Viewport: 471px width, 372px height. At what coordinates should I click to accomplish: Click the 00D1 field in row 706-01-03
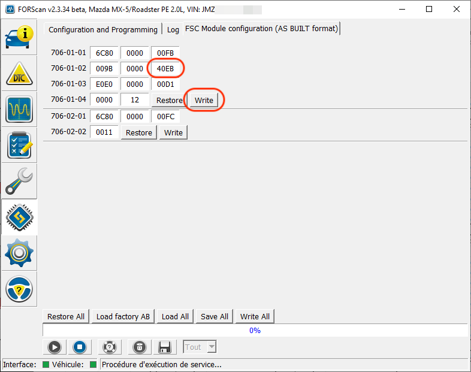pyautogui.click(x=165, y=84)
